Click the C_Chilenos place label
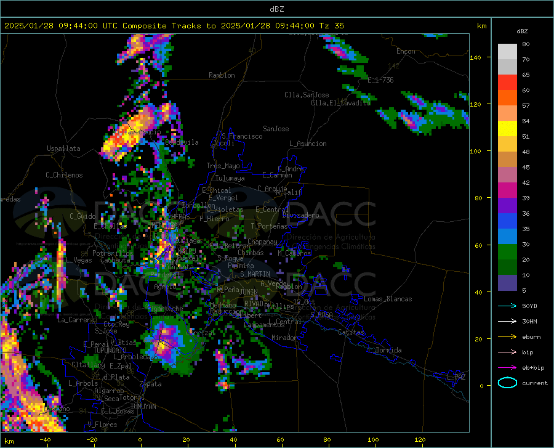This screenshot has width=554, height=448. [x=64, y=175]
